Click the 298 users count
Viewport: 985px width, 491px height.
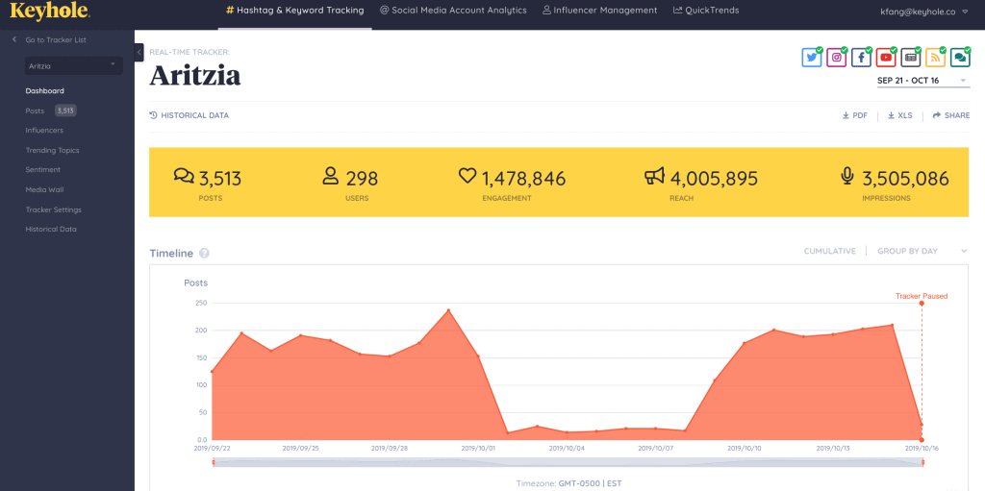tap(362, 179)
